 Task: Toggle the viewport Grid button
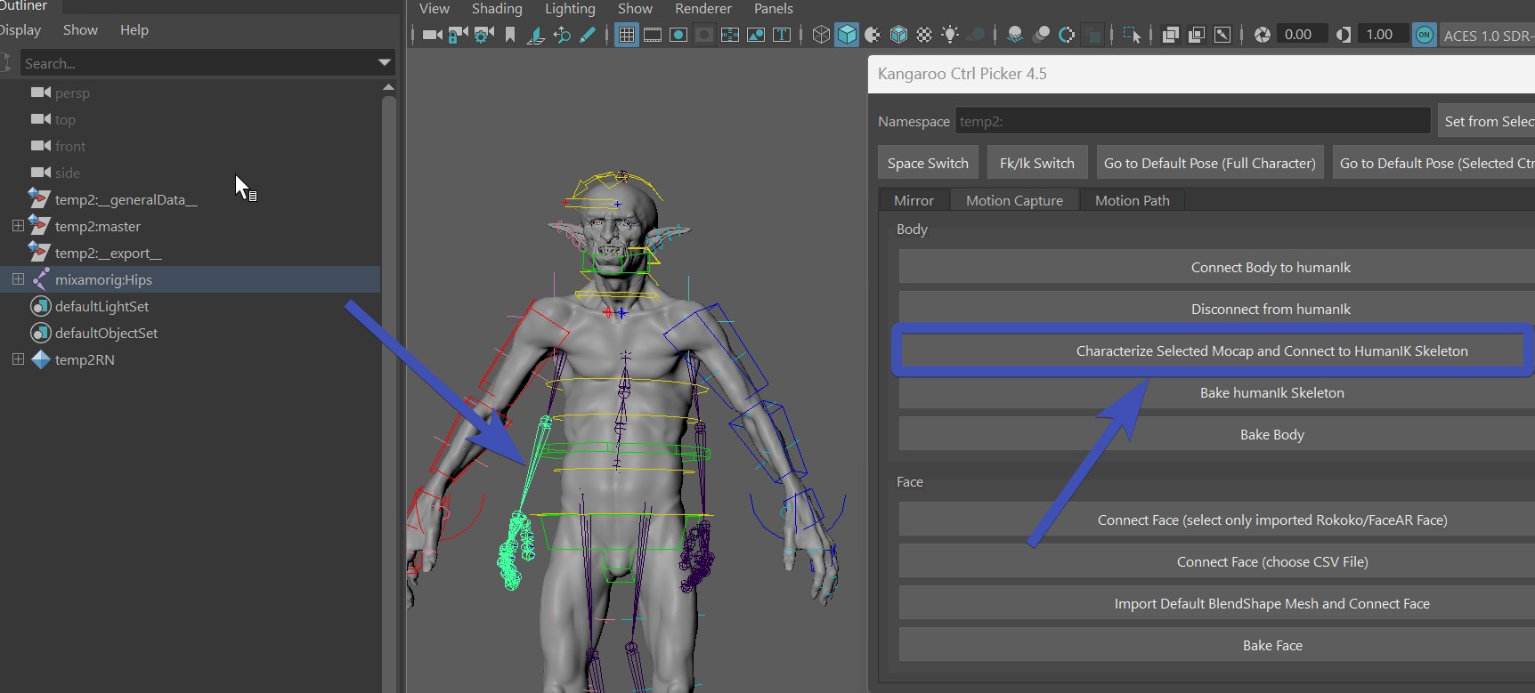pos(627,35)
